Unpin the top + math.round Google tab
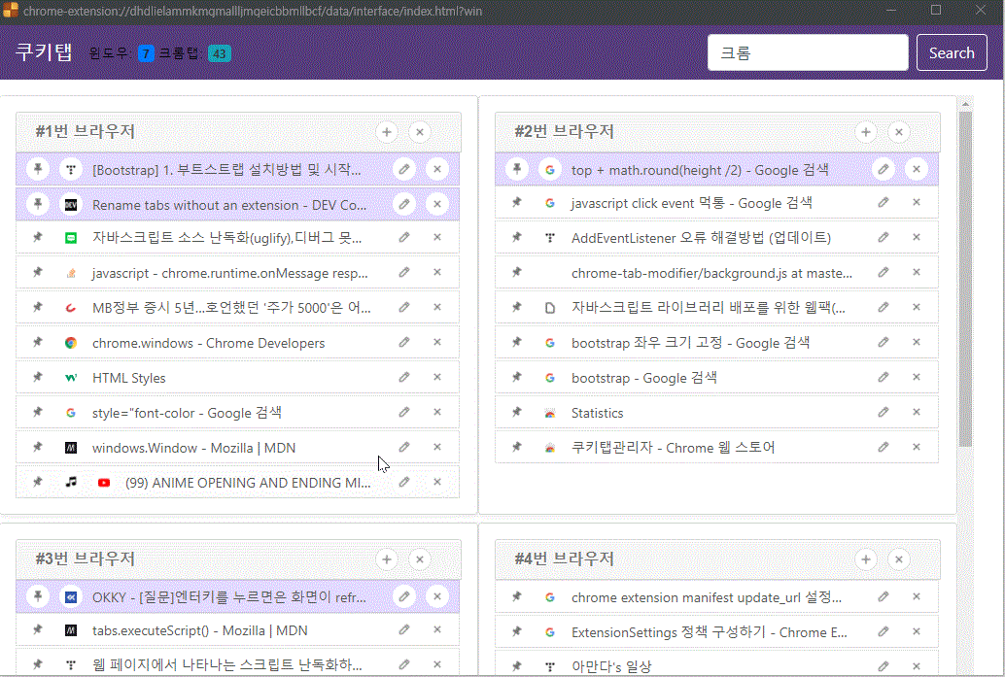Viewport: 1005px width, 677px height. click(517, 169)
